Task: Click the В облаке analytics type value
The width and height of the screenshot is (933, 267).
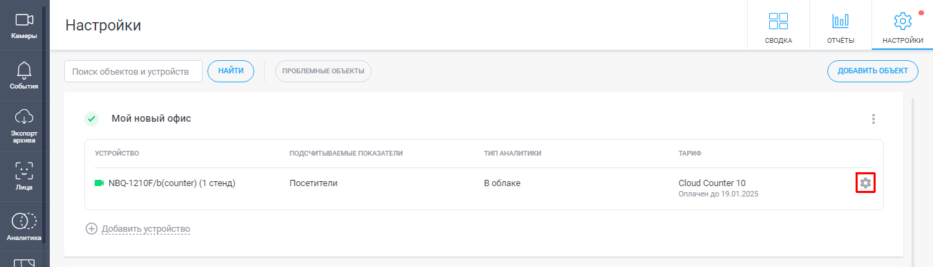Action: (x=502, y=183)
